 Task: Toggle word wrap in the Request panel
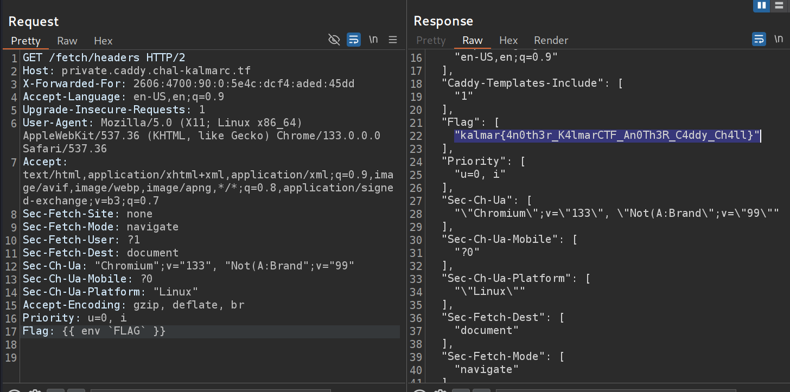354,40
